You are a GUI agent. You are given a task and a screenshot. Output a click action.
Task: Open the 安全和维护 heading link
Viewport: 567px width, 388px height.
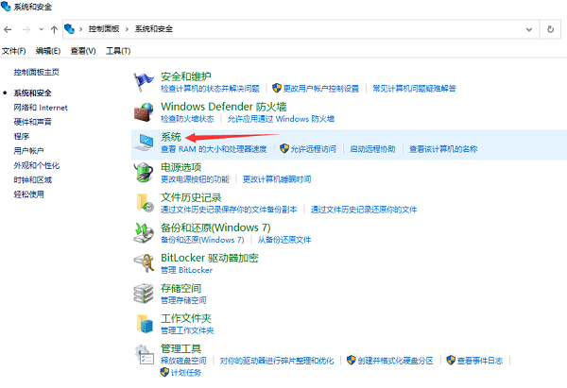pos(186,76)
